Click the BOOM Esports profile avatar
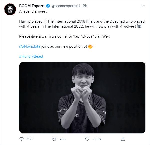 click(10, 10)
